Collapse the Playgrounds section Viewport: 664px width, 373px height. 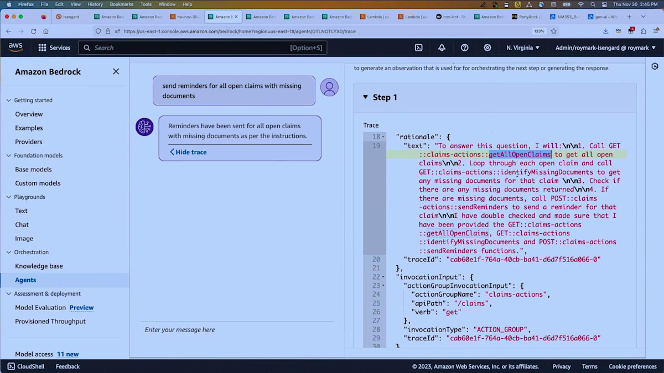[x=8, y=197]
